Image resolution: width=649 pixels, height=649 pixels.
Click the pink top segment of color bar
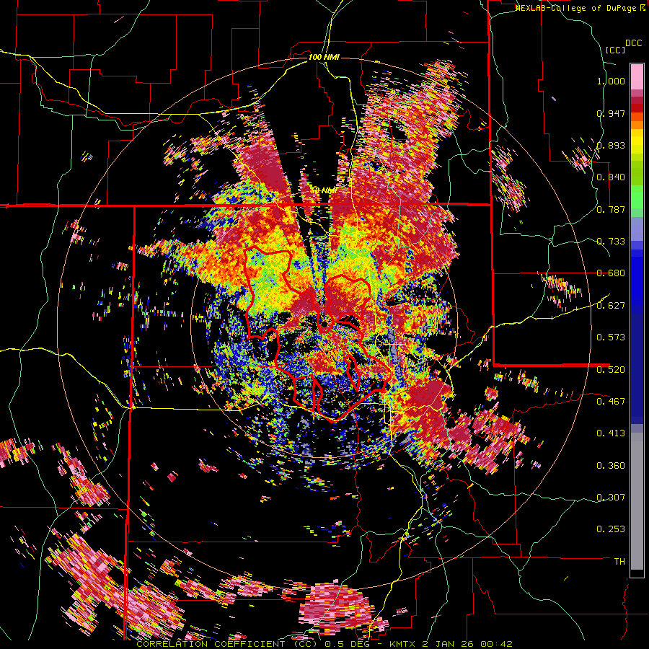(637, 76)
